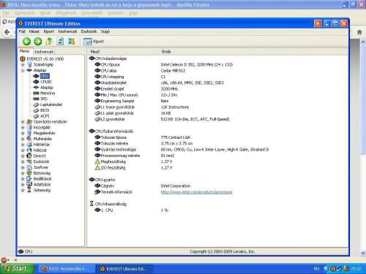366x274 pixels.
Task: Click the icon beside Lapkakészlet
Action: tap(36, 104)
